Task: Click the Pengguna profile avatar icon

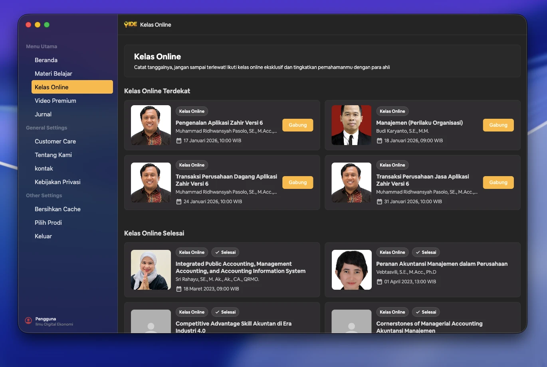Action: coord(28,321)
